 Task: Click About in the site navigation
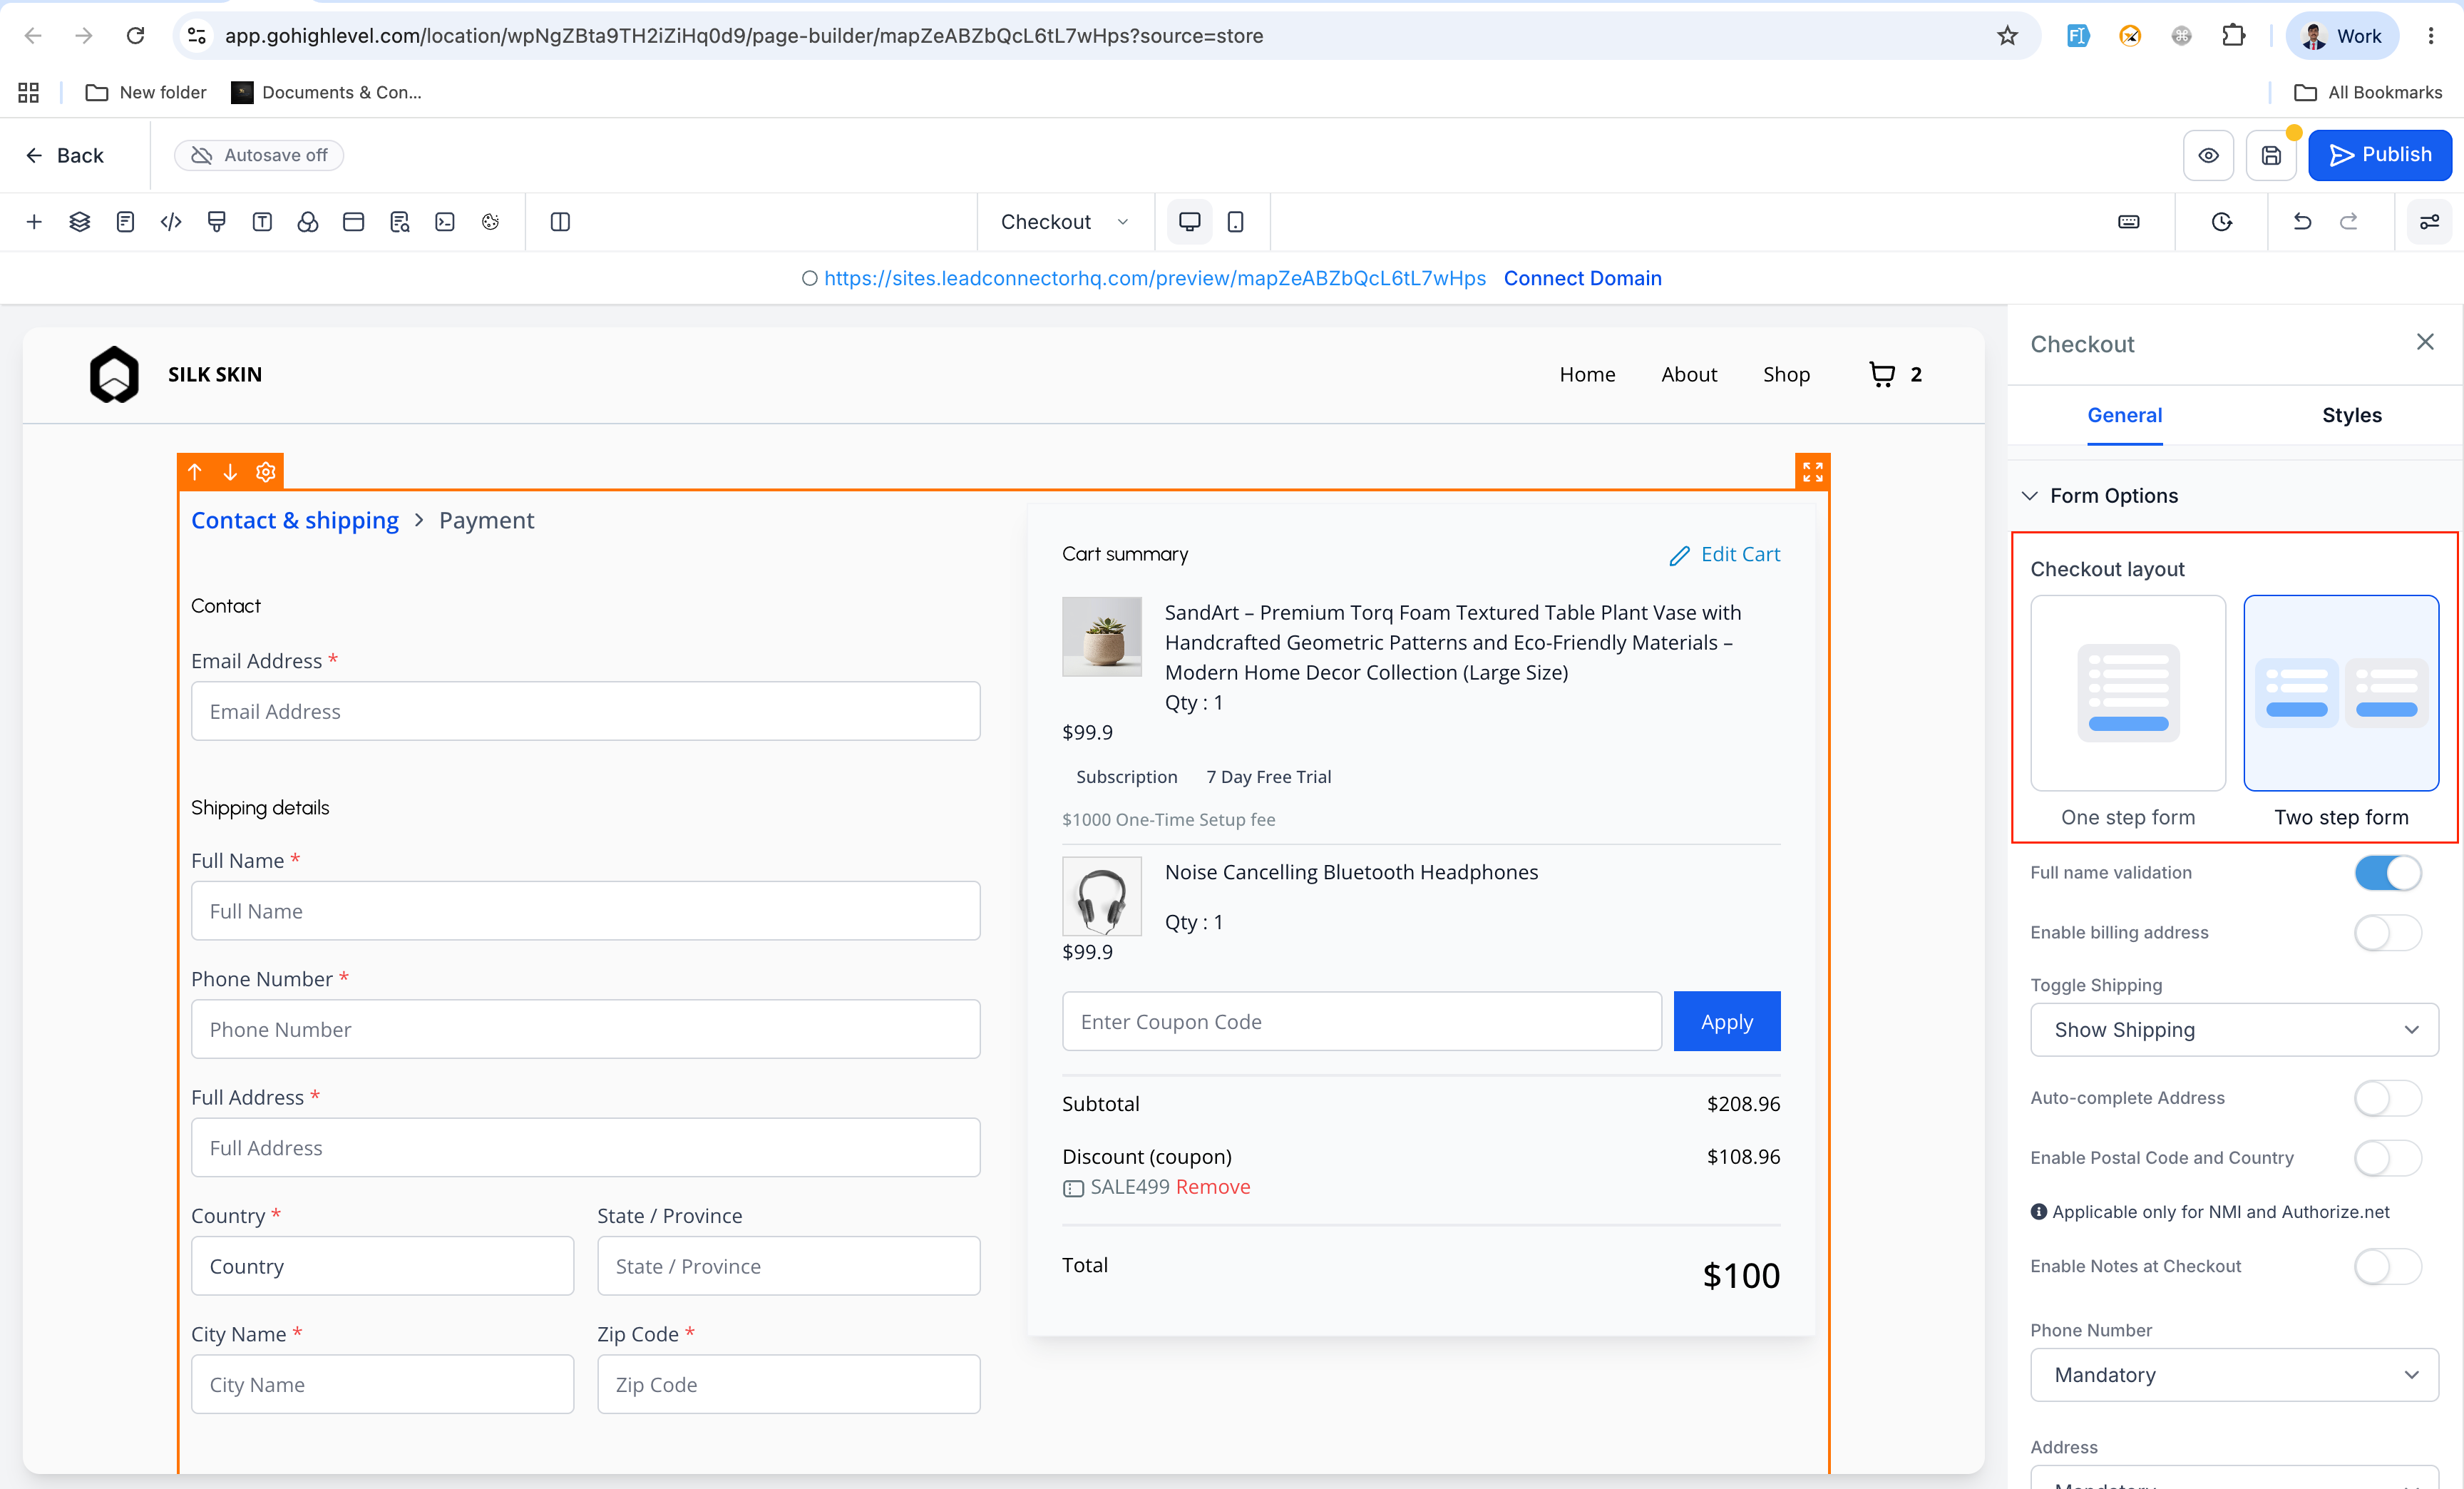(1689, 374)
